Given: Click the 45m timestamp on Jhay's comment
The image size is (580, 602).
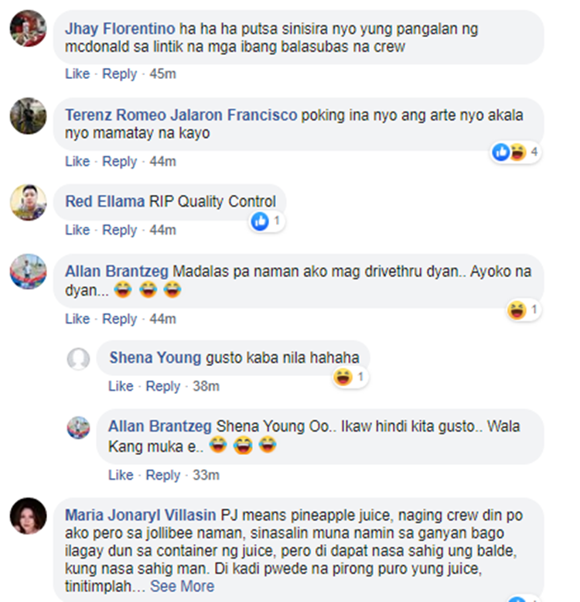Looking at the screenshot, I should [162, 74].
